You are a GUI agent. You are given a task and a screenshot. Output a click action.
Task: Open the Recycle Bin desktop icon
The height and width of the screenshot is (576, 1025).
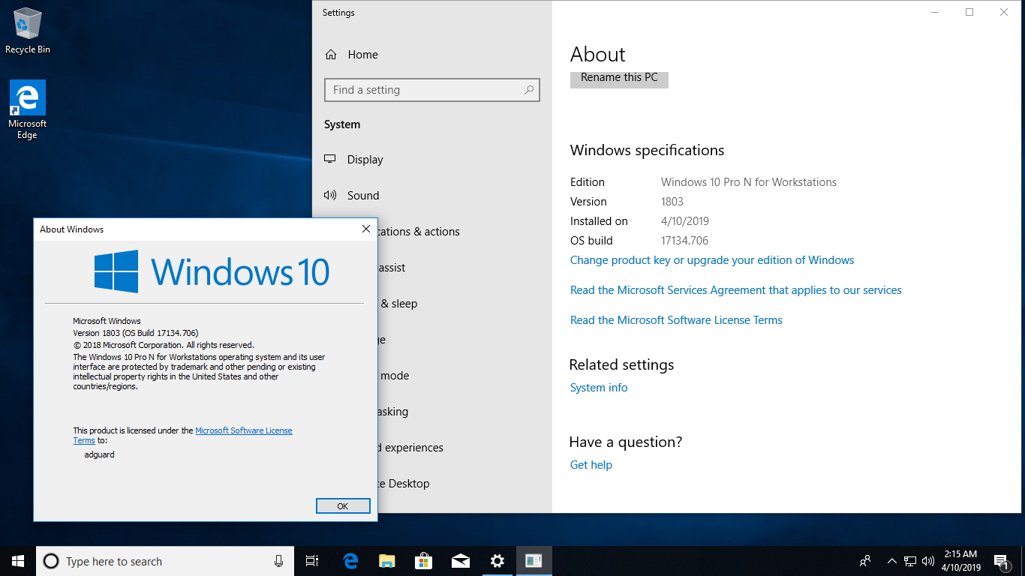28,31
